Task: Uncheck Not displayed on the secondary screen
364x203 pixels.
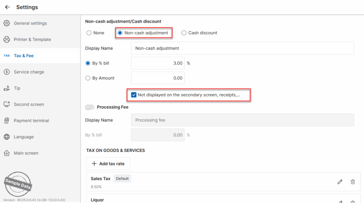Action: coord(134,95)
